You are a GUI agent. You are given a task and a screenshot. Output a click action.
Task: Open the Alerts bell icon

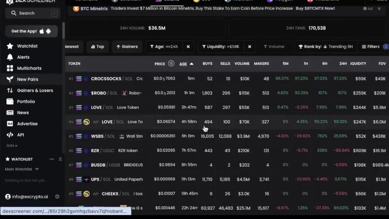click(x=10, y=57)
